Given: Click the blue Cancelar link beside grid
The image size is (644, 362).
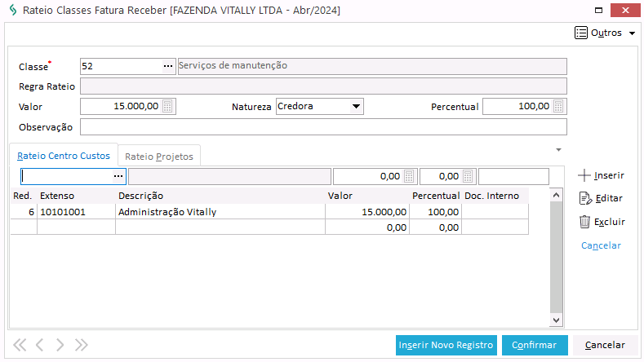Looking at the screenshot, I should coord(601,245).
